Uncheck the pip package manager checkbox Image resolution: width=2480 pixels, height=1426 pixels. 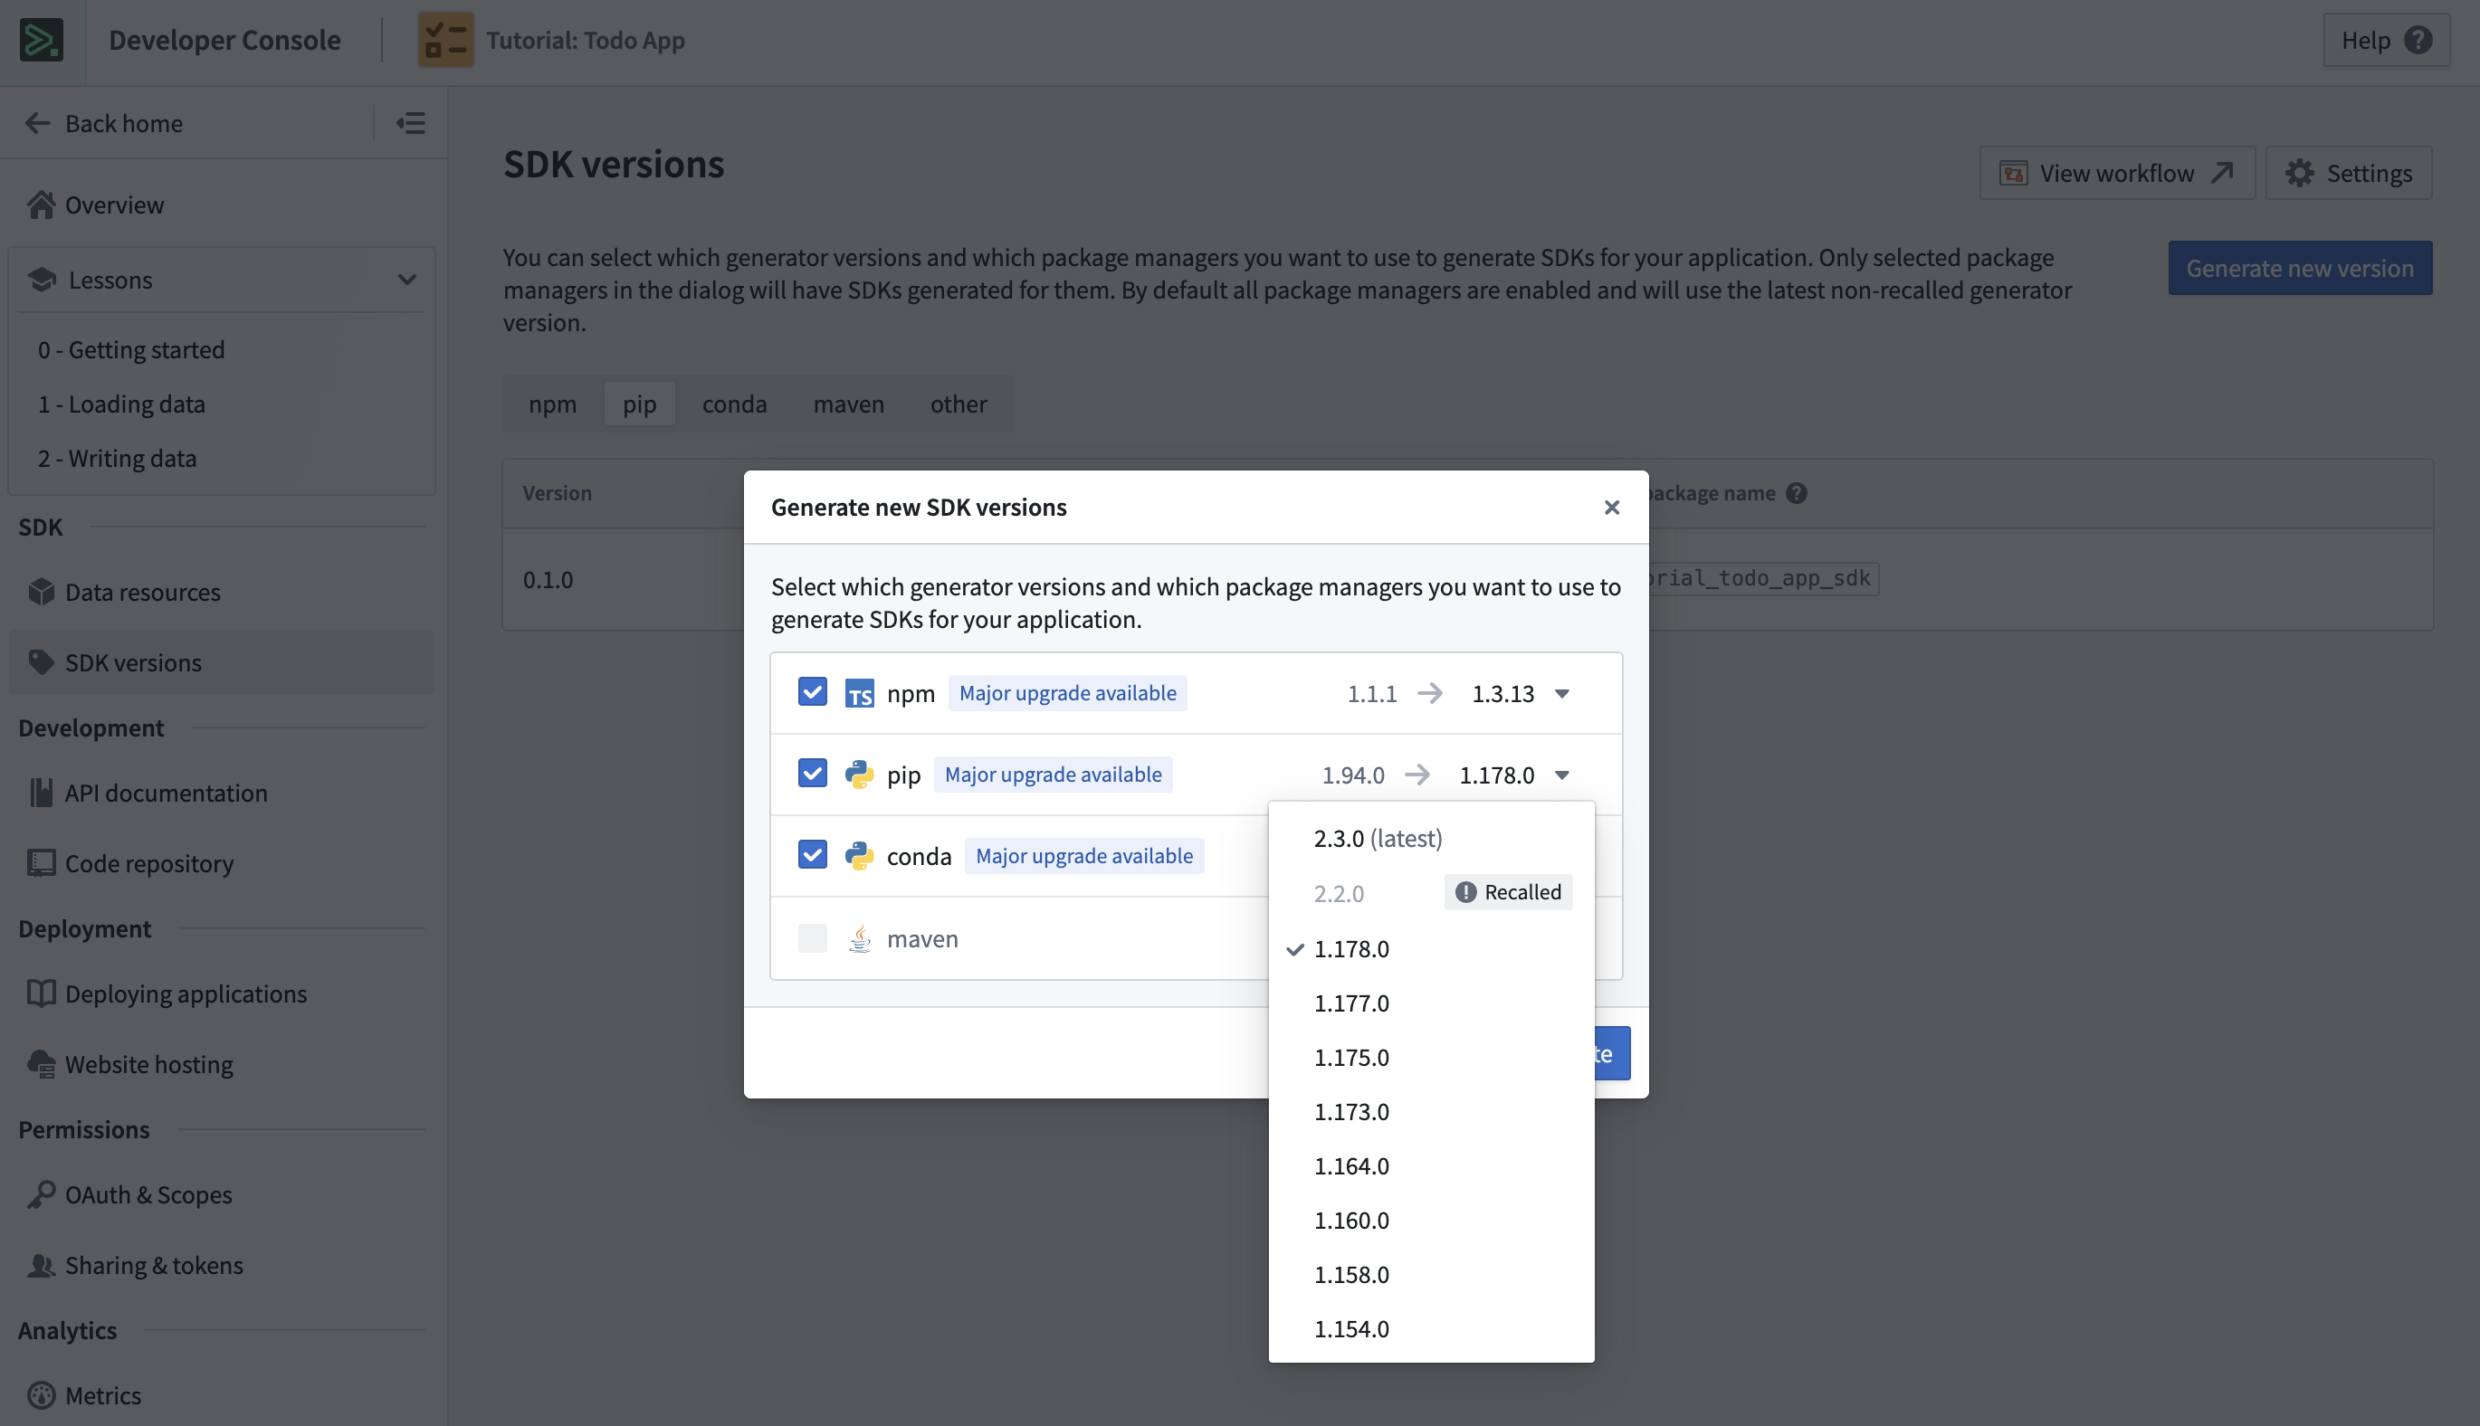pos(812,773)
